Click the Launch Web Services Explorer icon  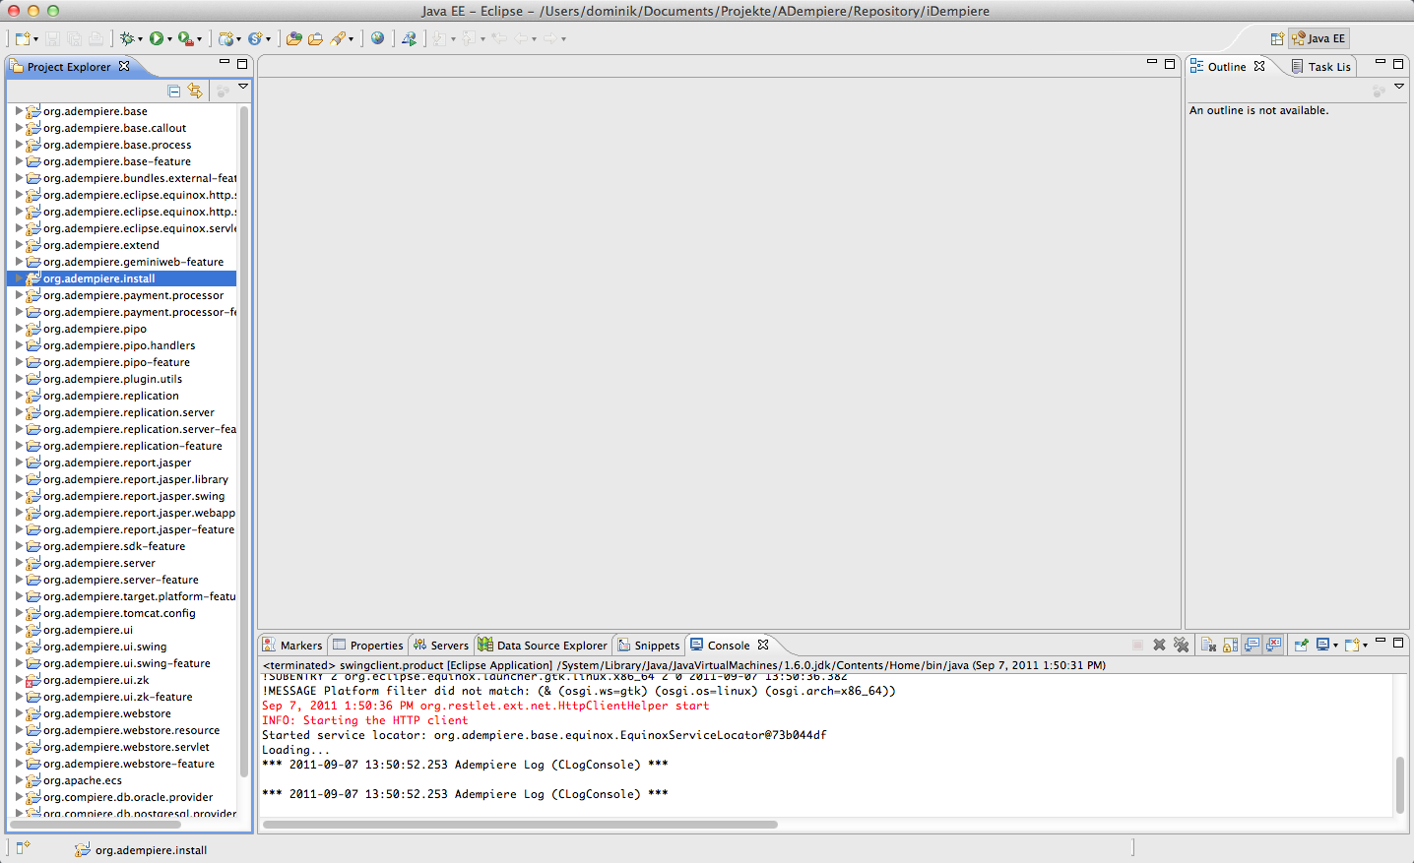pos(409,38)
